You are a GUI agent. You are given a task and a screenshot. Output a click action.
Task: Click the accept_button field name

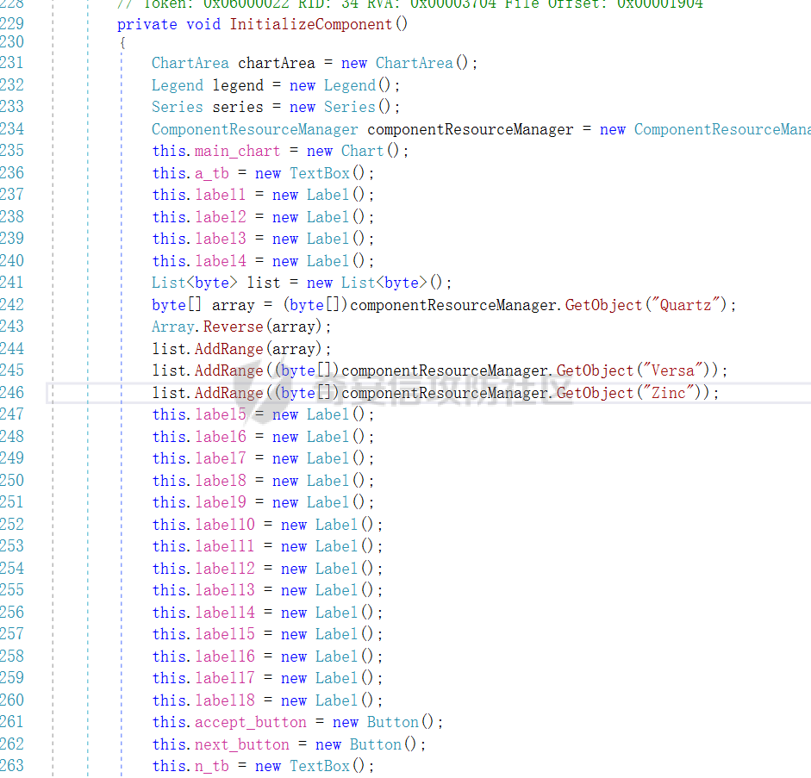[250, 722]
